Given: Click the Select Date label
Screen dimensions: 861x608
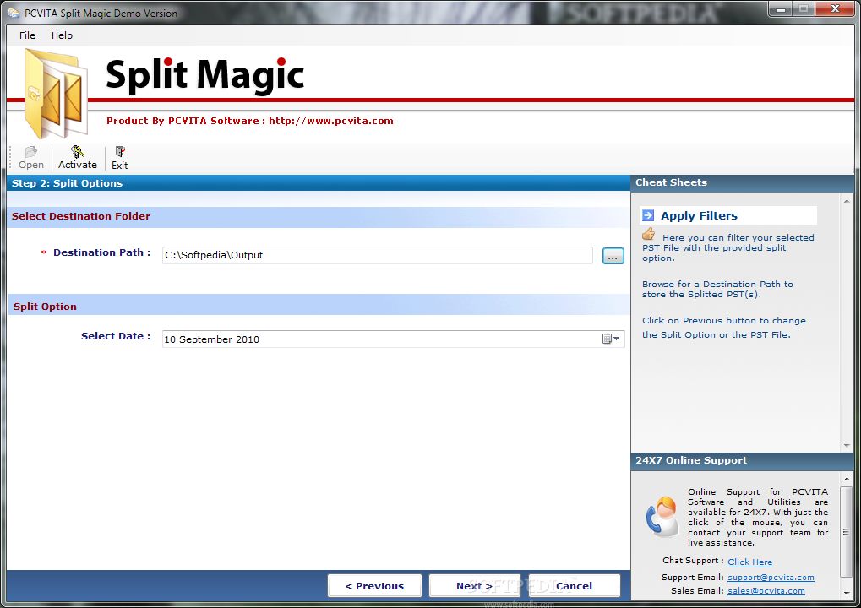Looking at the screenshot, I should pyautogui.click(x=115, y=336).
